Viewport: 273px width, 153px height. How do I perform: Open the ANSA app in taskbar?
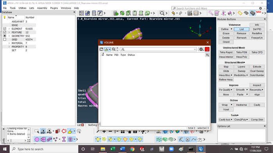(201, 149)
